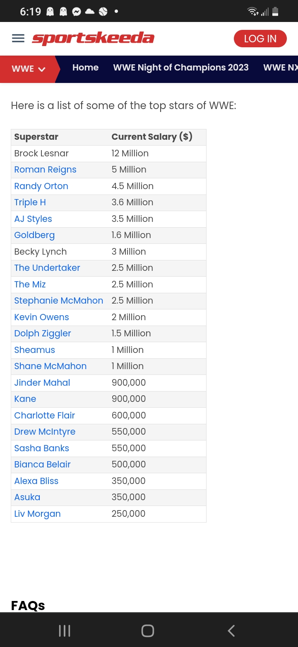
Task: Expand the WWE category dropdown
Action: click(29, 69)
